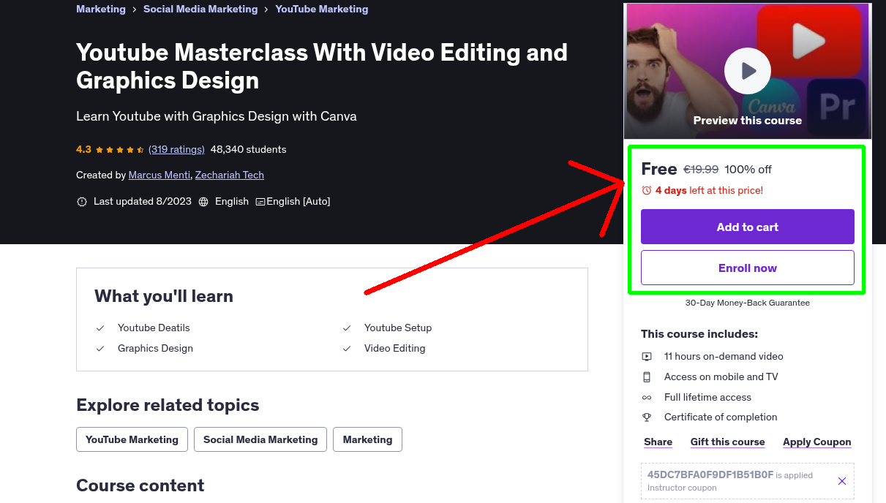Click the star rating icons
The width and height of the screenshot is (886, 503).
(x=120, y=150)
